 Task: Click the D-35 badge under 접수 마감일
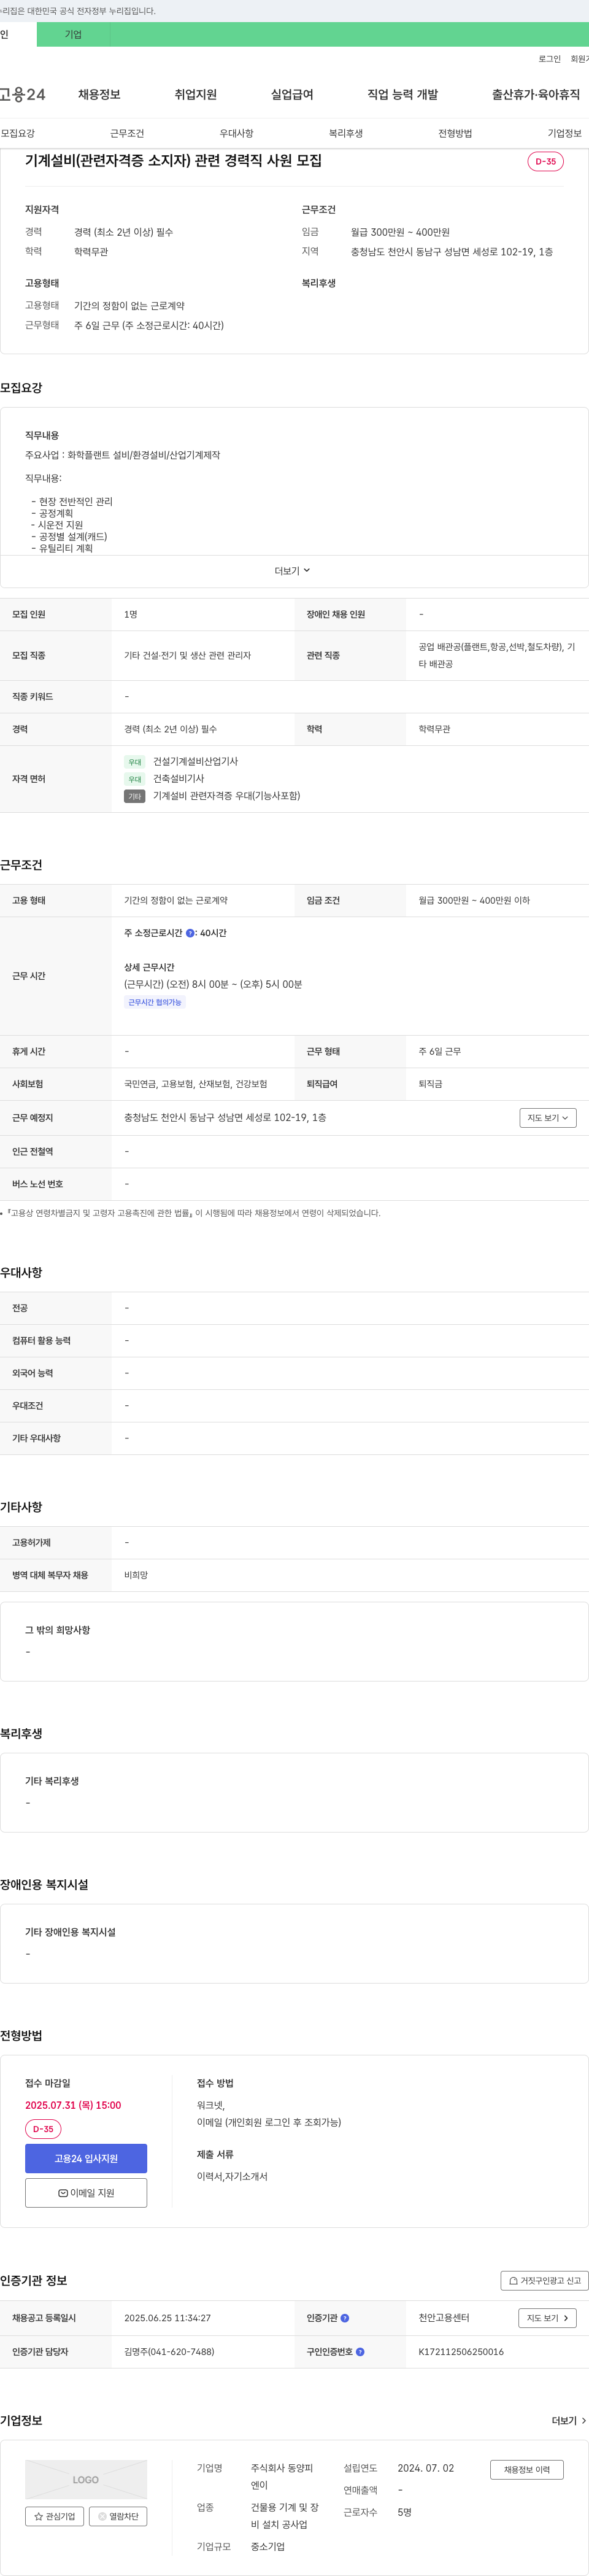click(43, 2130)
